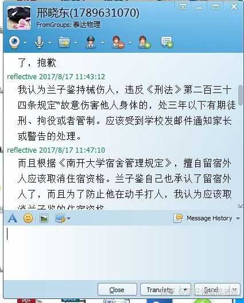Expand the screen capture options arrow
This screenshot has height=303, width=244.
point(68,219)
